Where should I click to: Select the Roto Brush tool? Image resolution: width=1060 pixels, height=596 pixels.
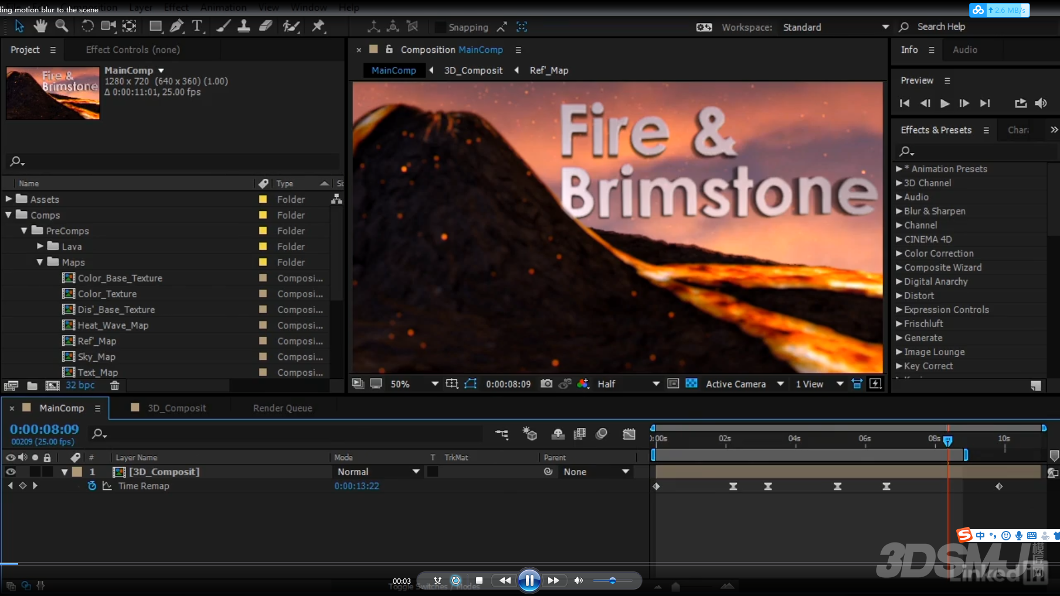pyautogui.click(x=291, y=26)
